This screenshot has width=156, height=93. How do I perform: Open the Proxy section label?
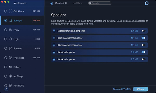pyautogui.click(x=16, y=30)
